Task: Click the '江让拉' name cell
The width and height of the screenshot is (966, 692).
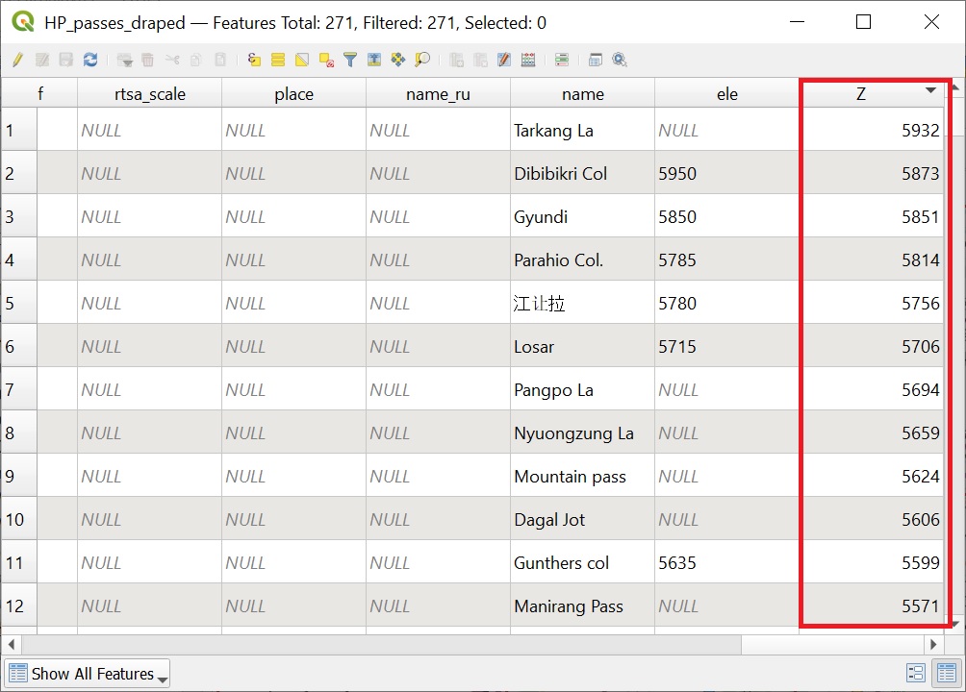Action: coord(582,303)
